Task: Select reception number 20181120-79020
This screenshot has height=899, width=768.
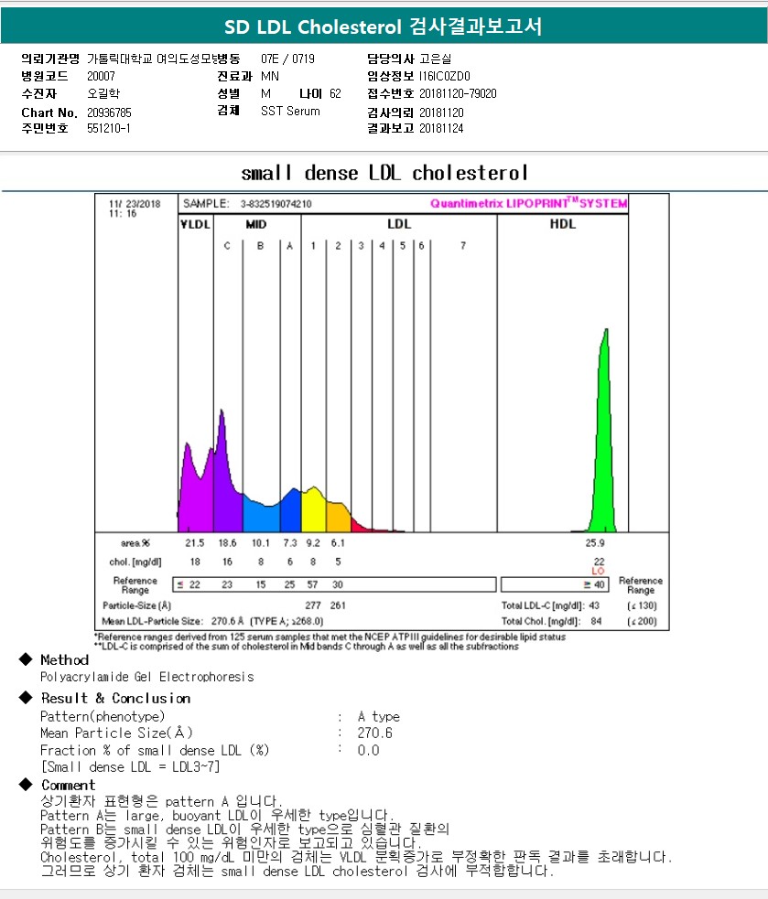Action: [x=458, y=94]
